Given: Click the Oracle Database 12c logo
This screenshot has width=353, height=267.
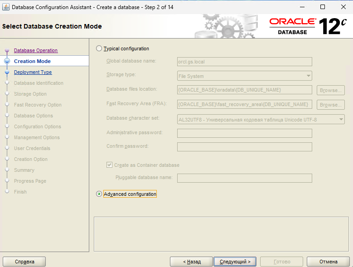Looking at the screenshot, I should 308,26.
